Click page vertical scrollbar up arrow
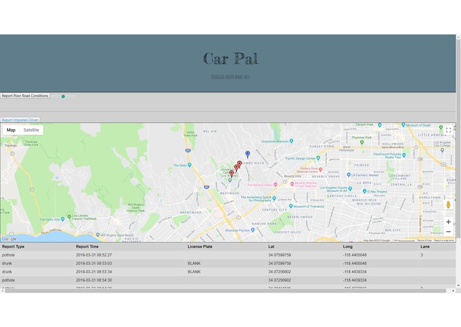The height and width of the screenshot is (327, 461). click(458, 36)
